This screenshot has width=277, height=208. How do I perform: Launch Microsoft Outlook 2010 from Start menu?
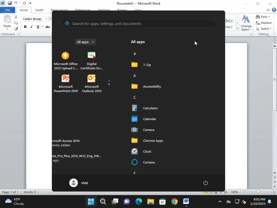[x=91, y=83]
